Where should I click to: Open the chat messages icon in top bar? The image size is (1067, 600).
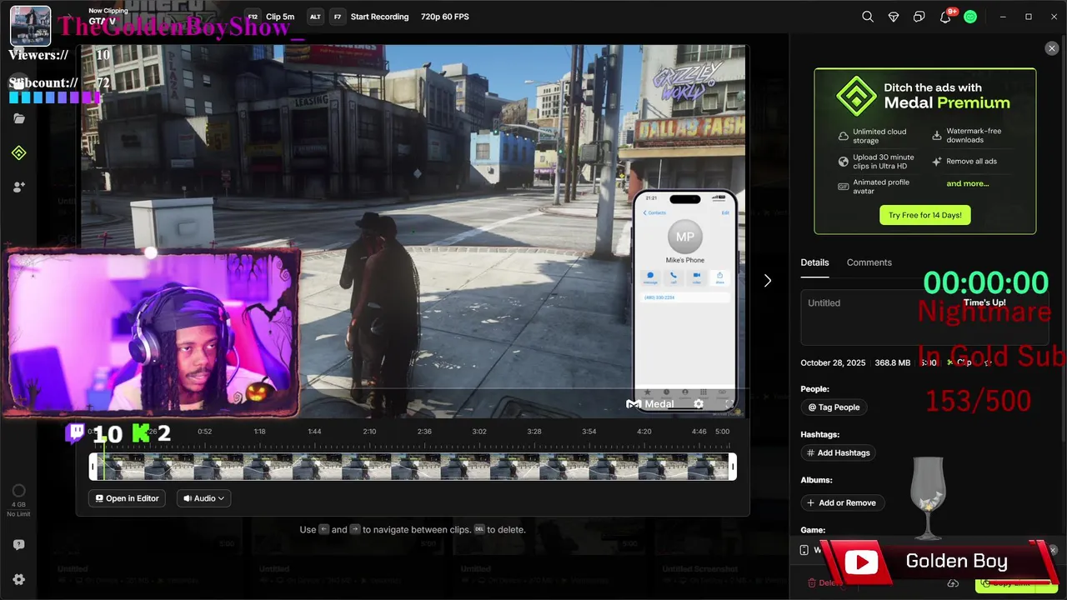point(919,17)
